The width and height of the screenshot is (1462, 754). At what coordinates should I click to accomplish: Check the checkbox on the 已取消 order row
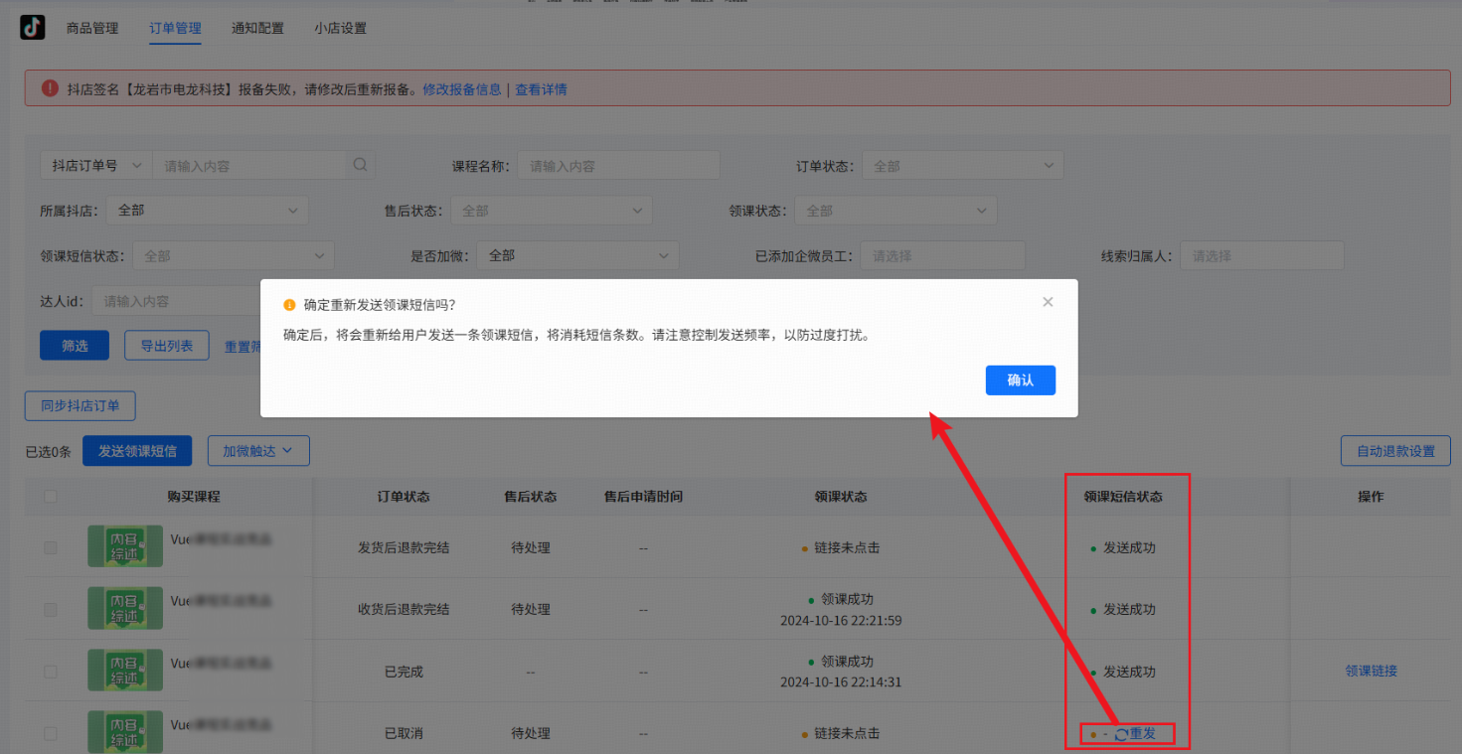[x=50, y=732]
